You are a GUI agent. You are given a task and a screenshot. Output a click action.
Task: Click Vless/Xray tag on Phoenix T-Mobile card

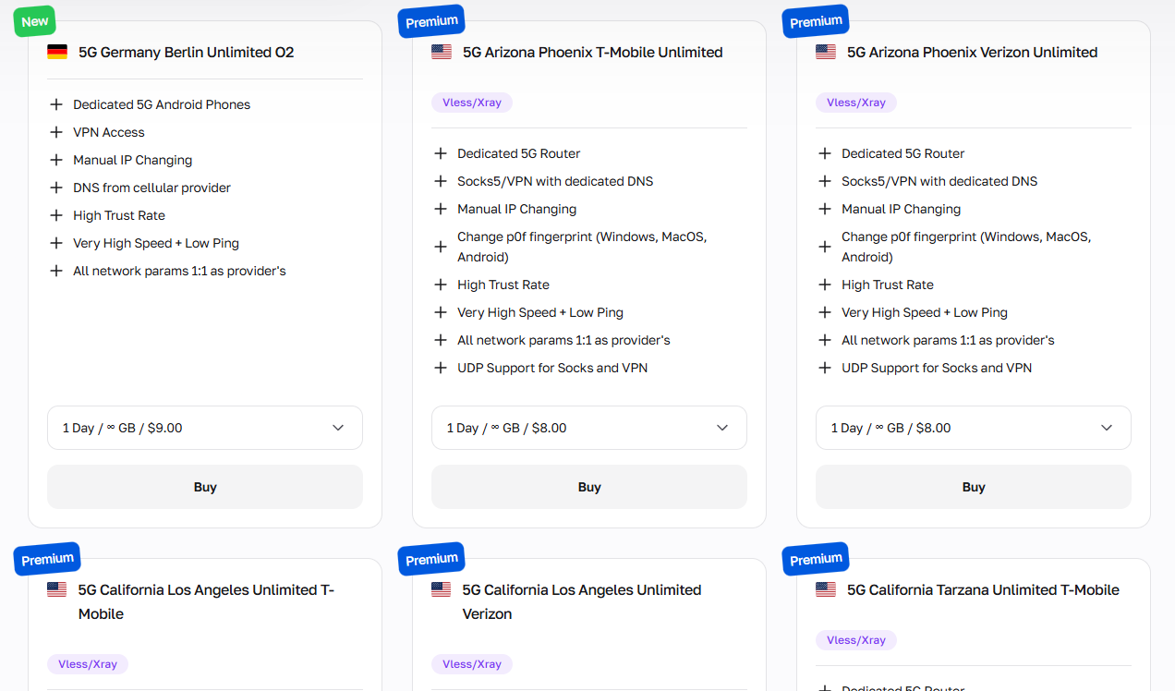coord(471,103)
